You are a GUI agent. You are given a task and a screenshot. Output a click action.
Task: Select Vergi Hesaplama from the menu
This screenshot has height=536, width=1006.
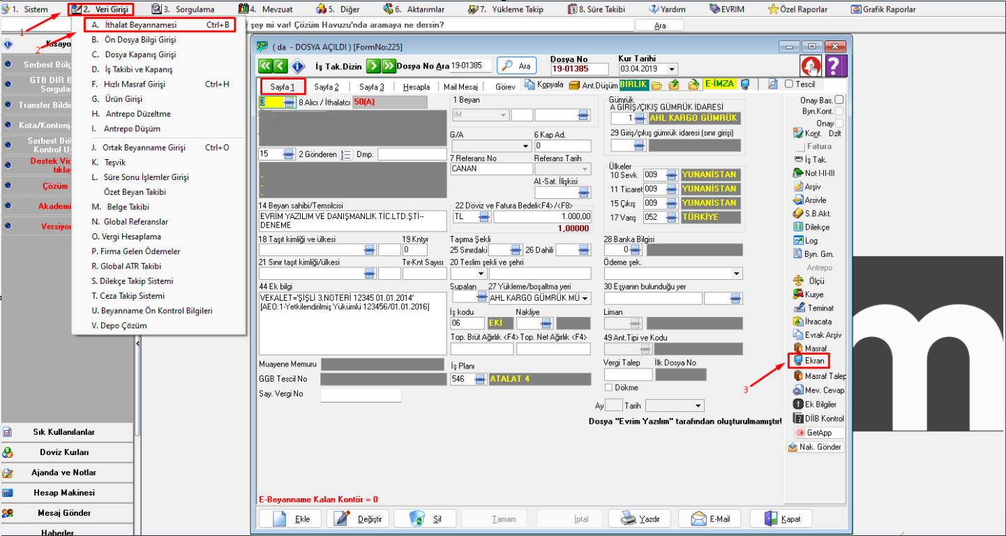click(126, 237)
